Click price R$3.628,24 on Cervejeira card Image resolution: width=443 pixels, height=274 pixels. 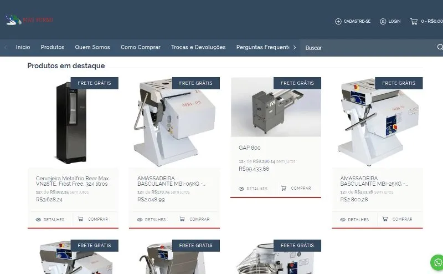(x=49, y=200)
